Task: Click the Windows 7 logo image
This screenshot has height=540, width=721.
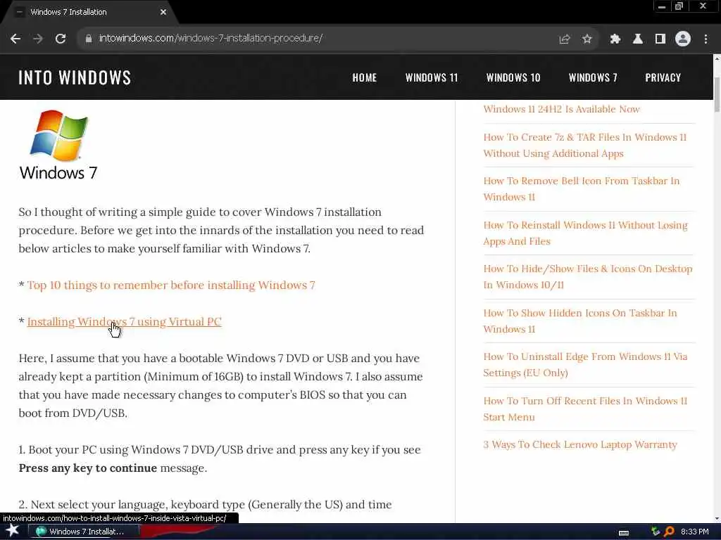Action: point(58,145)
